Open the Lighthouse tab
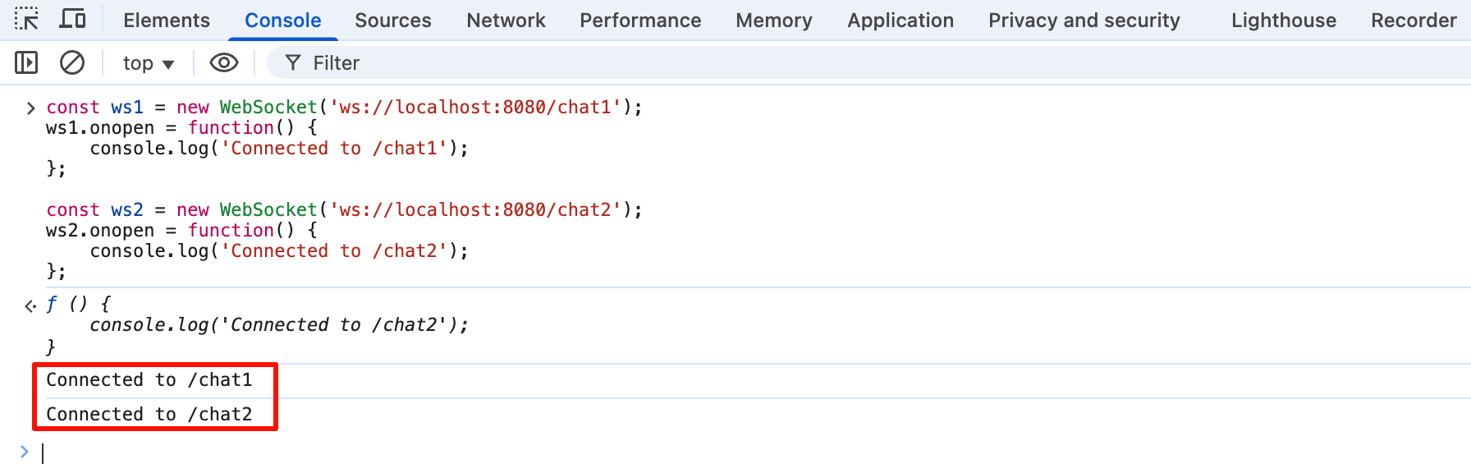Image resolution: width=1471 pixels, height=473 pixels. tap(1284, 21)
